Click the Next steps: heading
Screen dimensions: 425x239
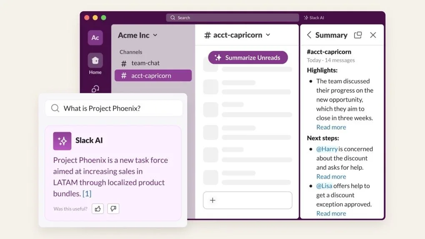(323, 138)
